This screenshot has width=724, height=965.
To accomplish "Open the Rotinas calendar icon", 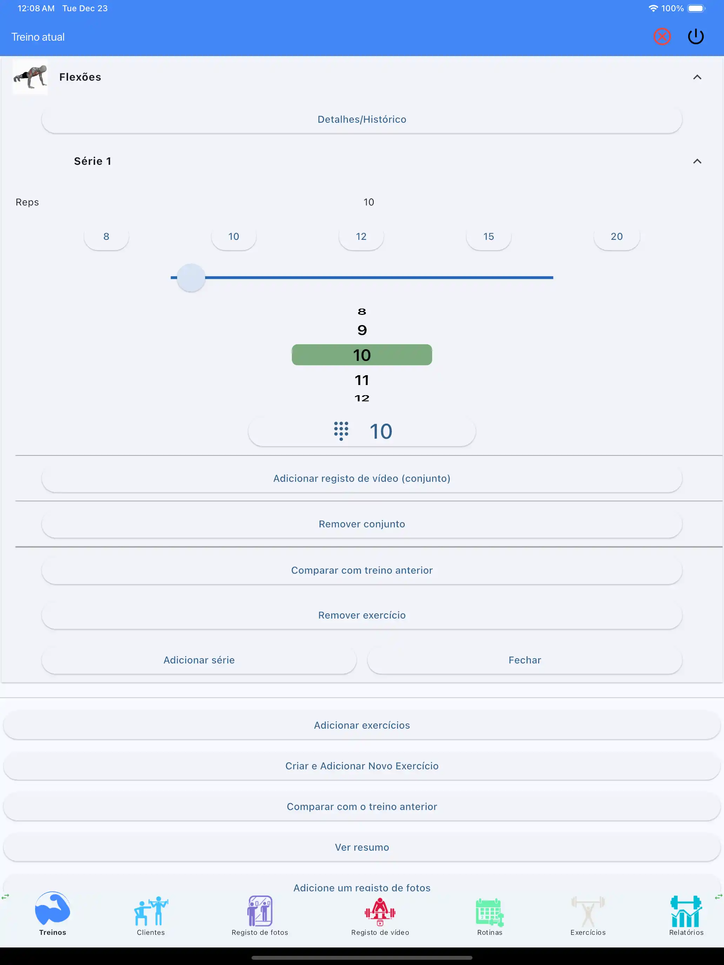I will pos(489,912).
